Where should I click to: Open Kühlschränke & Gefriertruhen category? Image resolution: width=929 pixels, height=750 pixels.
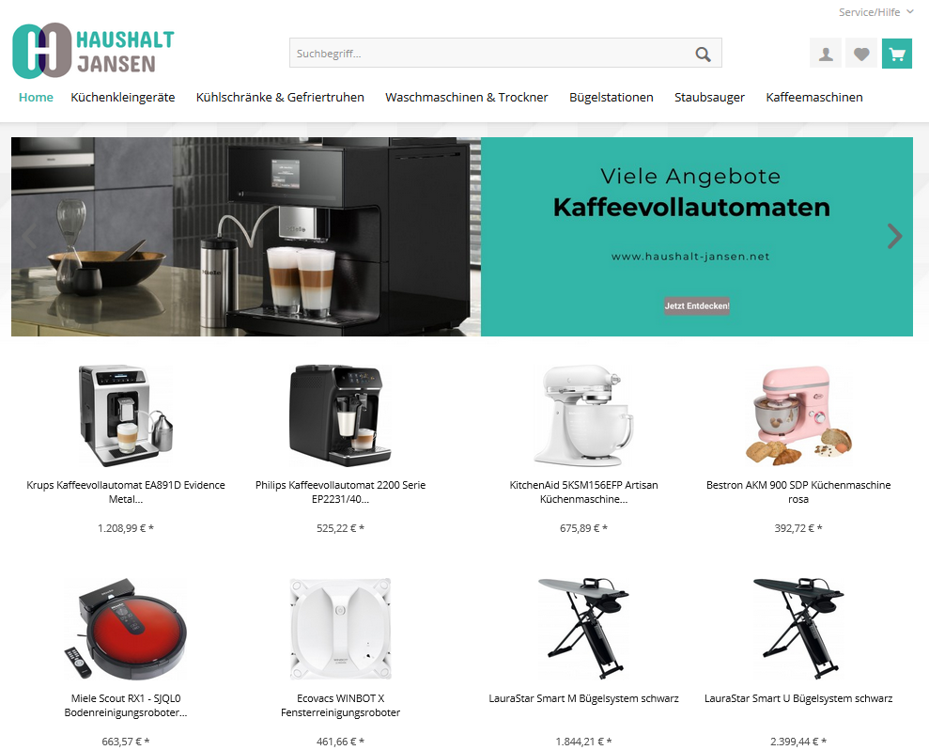coord(280,97)
